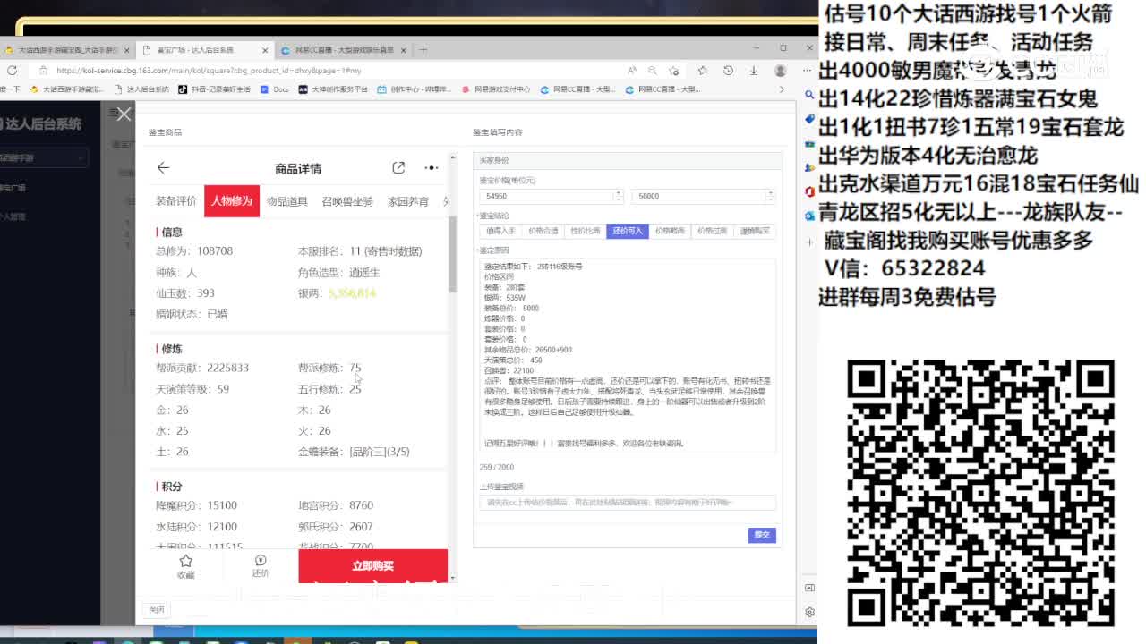Expand the bookmarks bar overflow chevron

(782, 89)
